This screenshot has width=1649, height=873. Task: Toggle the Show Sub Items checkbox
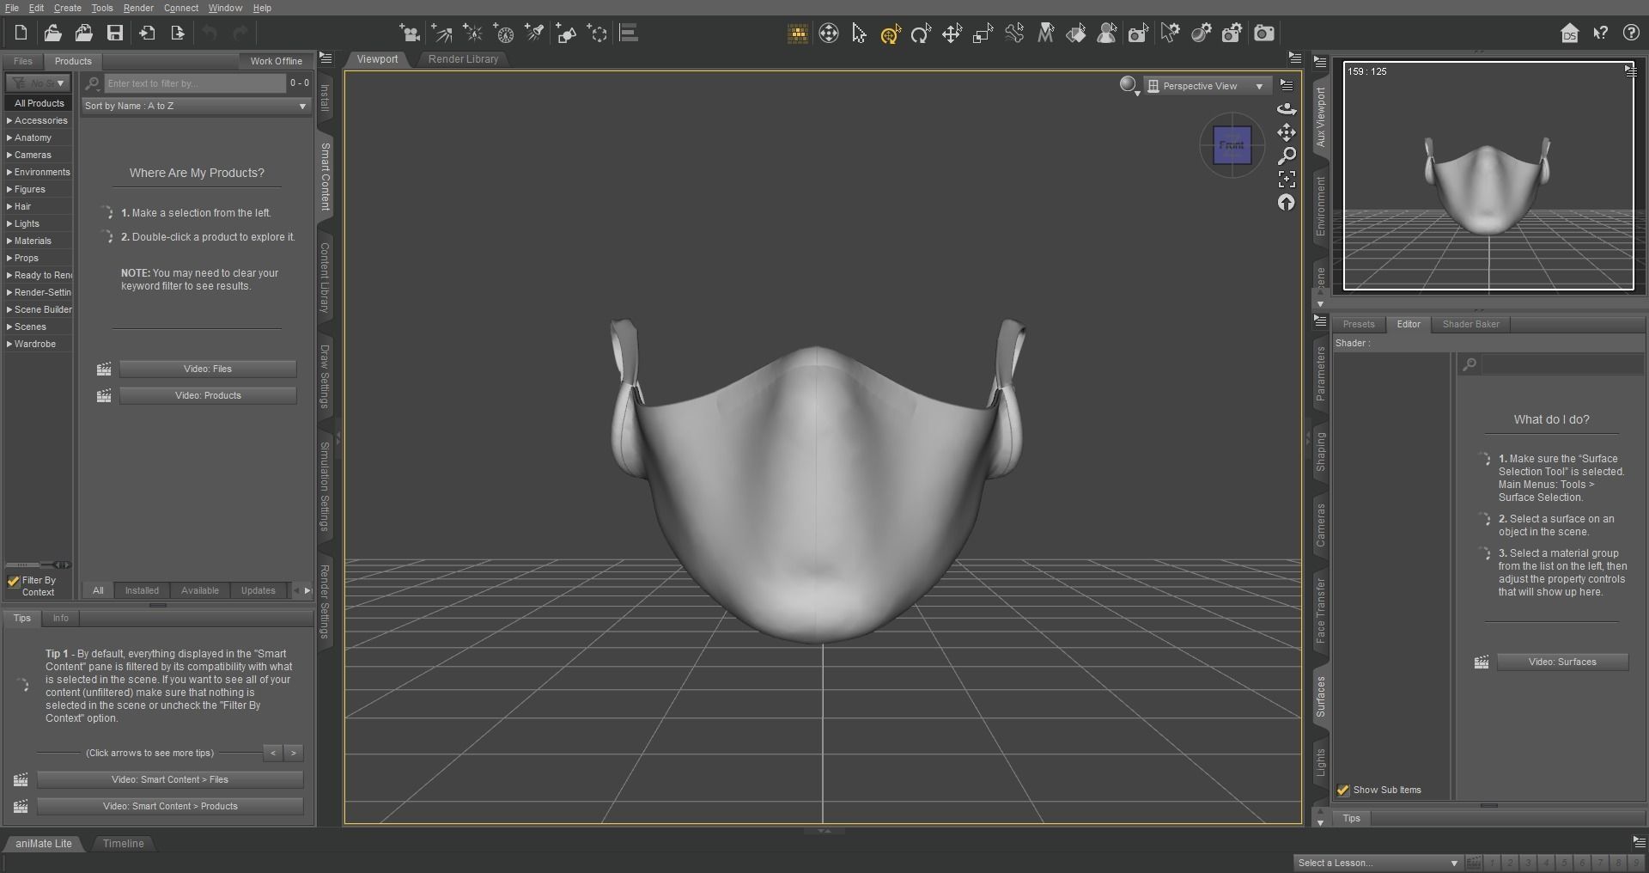1342,790
